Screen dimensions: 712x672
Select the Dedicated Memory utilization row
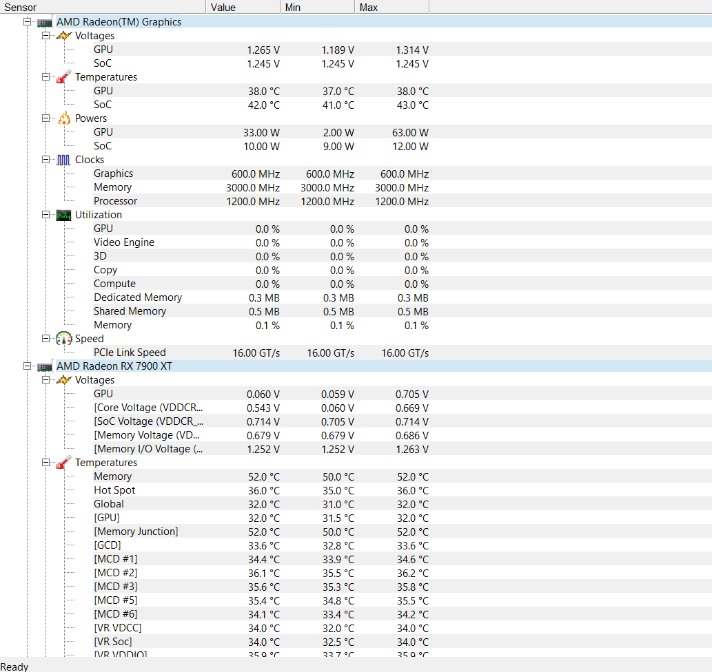point(138,297)
